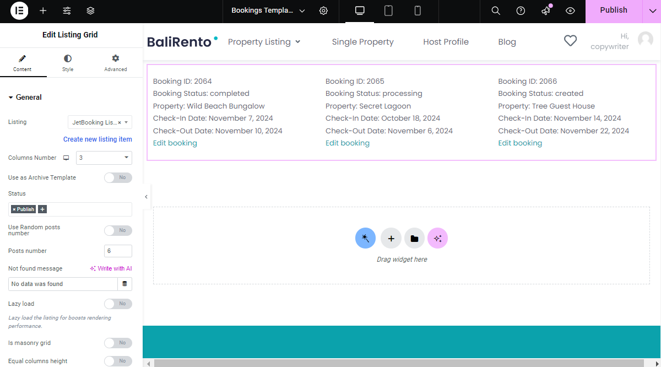Switch to tablet responsive preview
The image size is (661, 367).
(388, 11)
